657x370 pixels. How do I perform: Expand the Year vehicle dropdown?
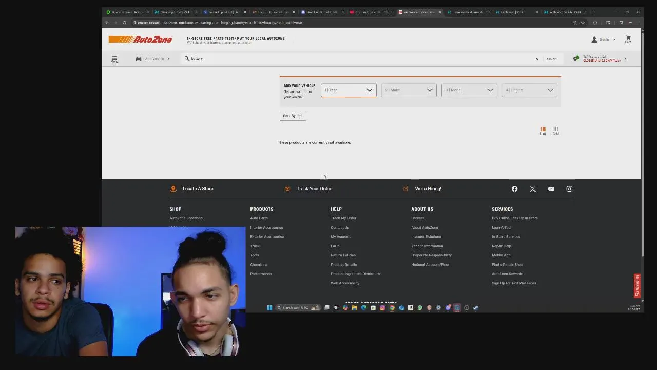349,90
